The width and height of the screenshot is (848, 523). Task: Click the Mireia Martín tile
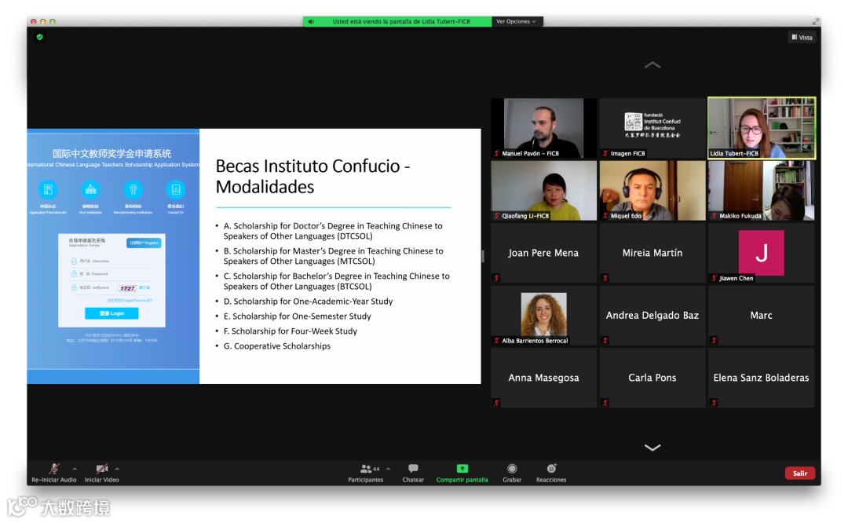point(652,253)
